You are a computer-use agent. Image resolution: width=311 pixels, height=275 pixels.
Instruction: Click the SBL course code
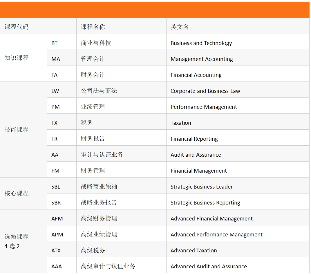[56, 187]
